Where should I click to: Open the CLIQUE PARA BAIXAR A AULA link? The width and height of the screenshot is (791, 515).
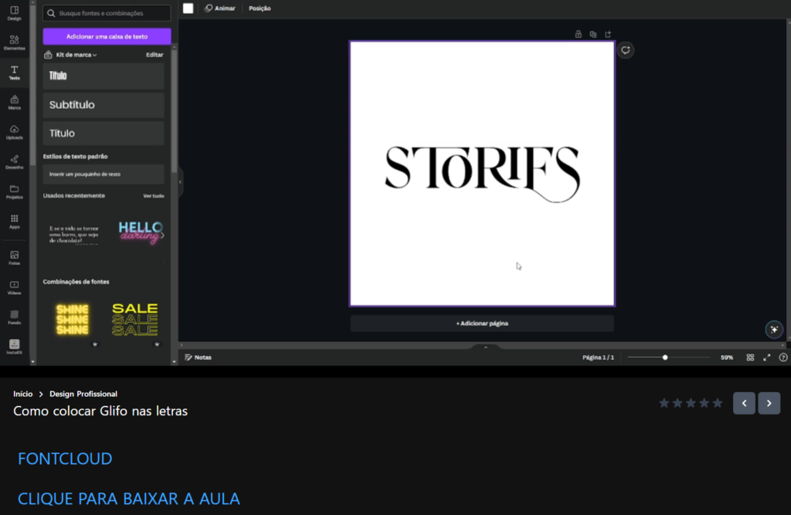point(128,499)
